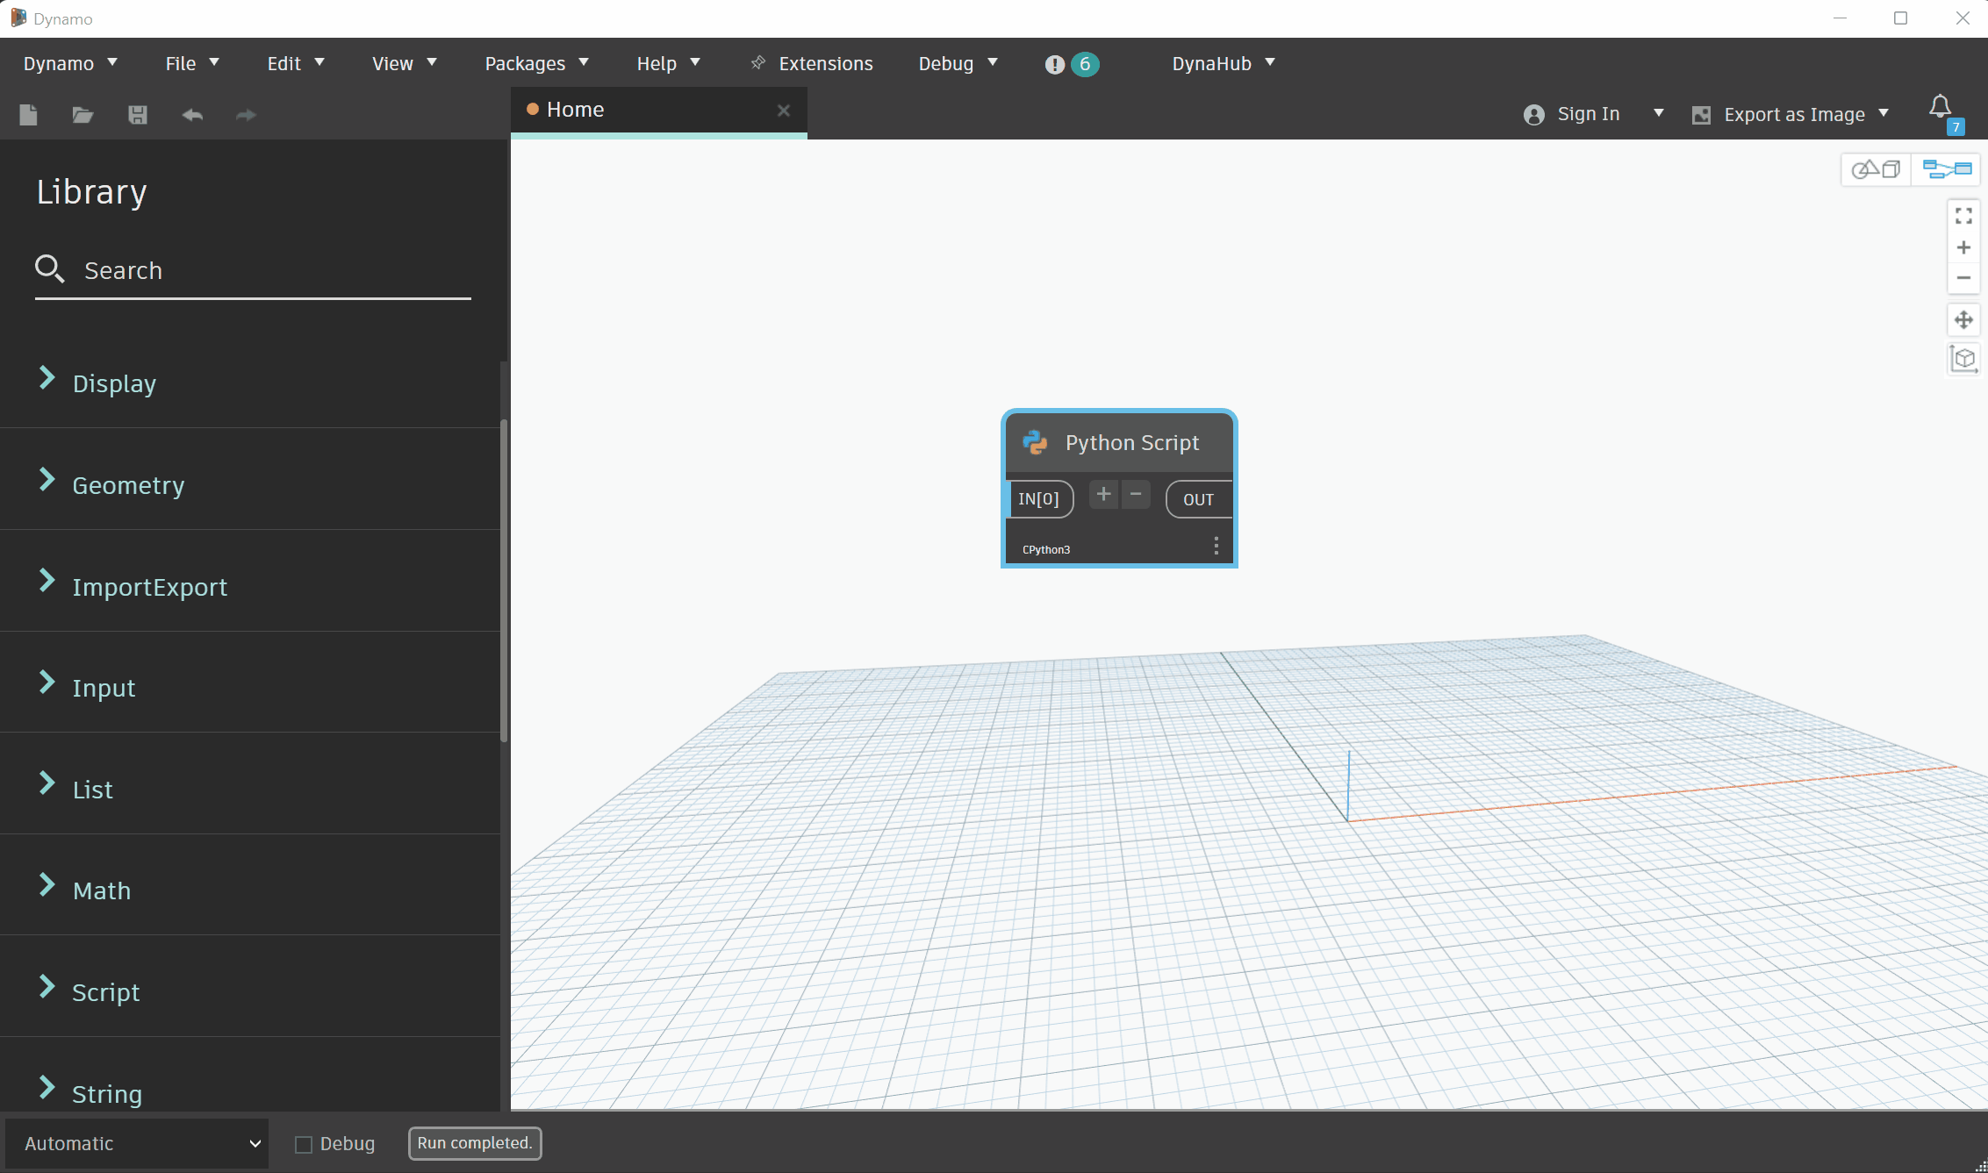Switch to graph node view

pyautogui.click(x=1946, y=168)
